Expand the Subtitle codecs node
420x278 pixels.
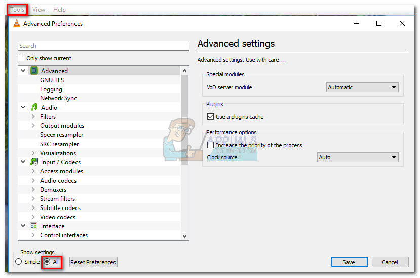click(33, 207)
